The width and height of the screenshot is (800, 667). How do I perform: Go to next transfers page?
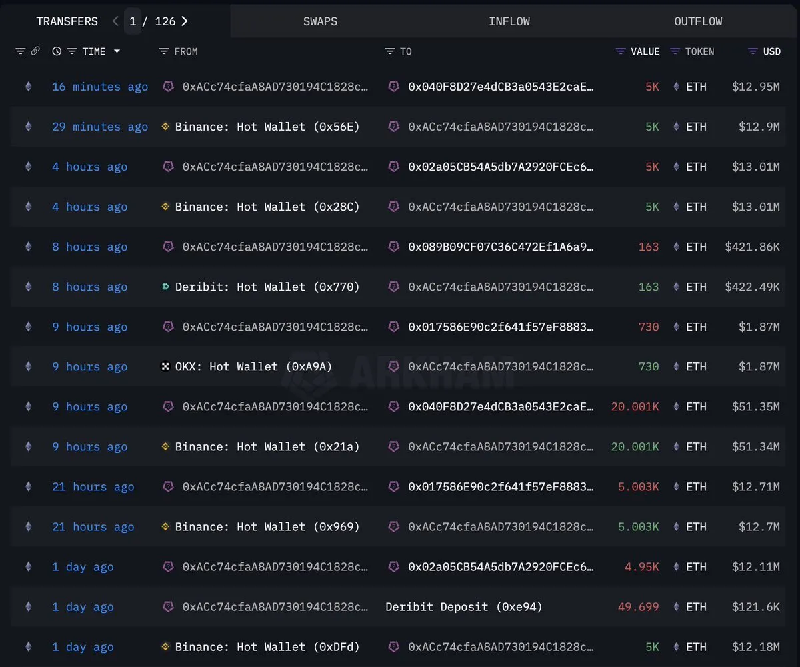tap(185, 21)
